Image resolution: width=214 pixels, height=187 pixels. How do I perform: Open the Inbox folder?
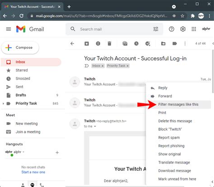click(31, 62)
